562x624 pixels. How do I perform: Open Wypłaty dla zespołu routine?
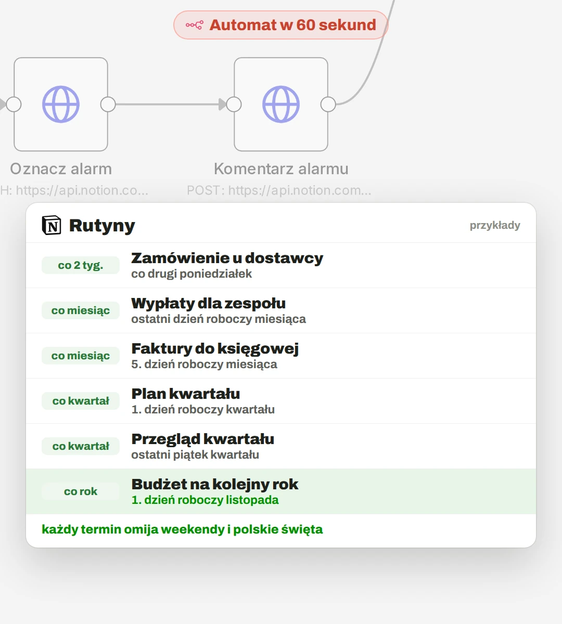pyautogui.click(x=281, y=310)
